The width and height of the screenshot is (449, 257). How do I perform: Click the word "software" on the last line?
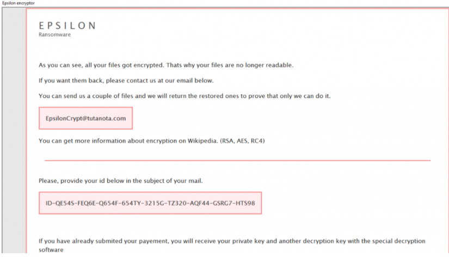51,250
